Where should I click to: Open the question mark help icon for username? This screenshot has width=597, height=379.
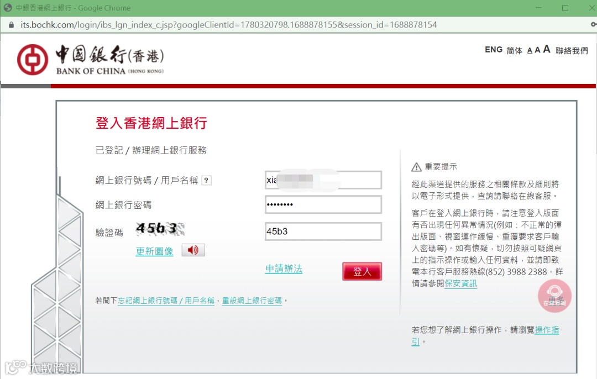(x=206, y=180)
